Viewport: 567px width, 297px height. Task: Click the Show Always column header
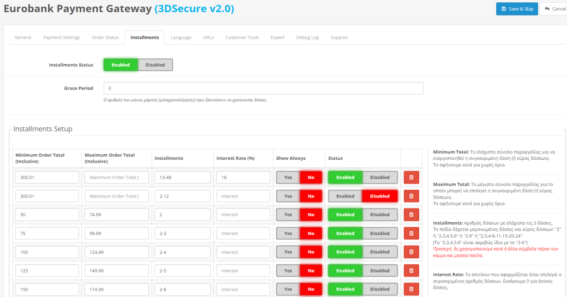pyautogui.click(x=291, y=158)
